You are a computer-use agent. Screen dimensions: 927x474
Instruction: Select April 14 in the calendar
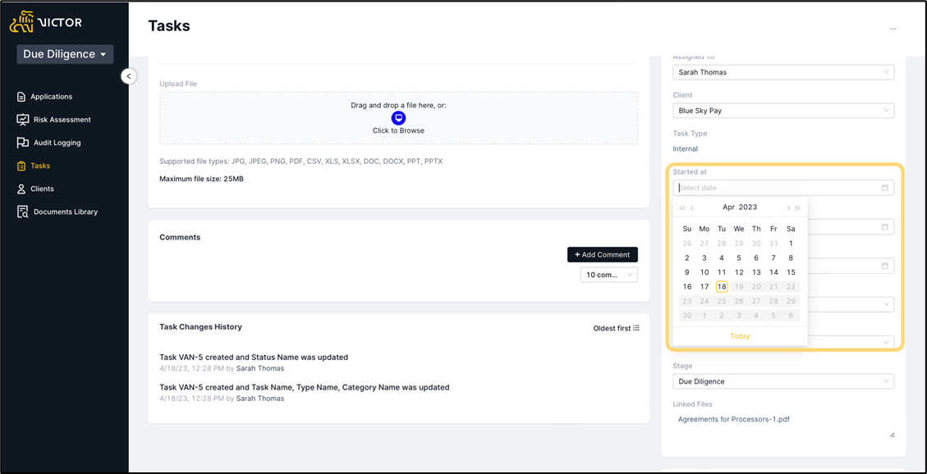pyautogui.click(x=773, y=272)
